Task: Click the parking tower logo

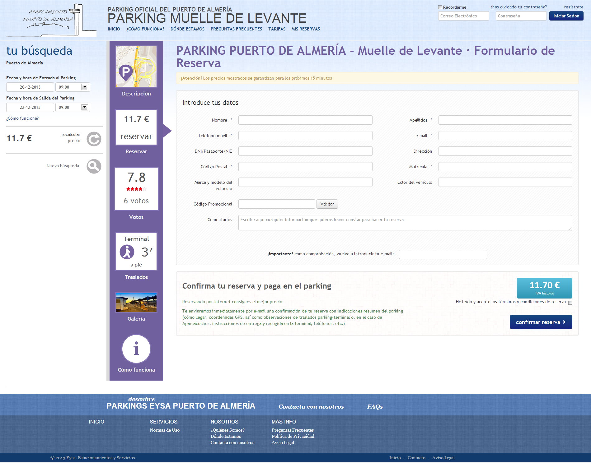Action: pos(51,20)
